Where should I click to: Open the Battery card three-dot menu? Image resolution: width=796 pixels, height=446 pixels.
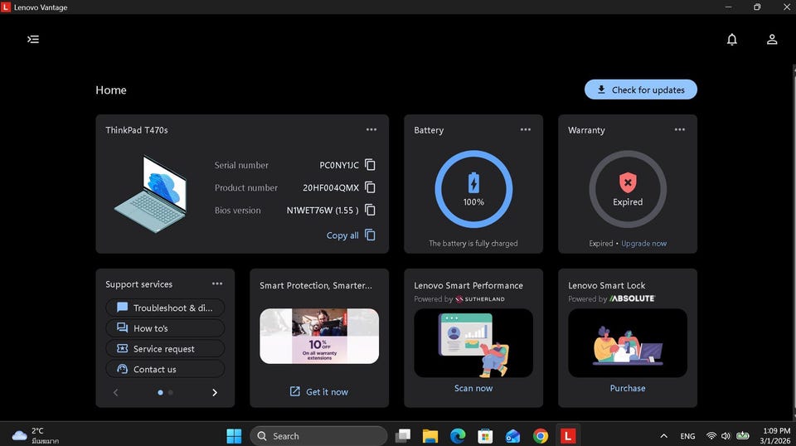coord(526,129)
